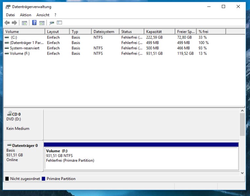Screen dimensions: 250x196
Task: Click the blue Primäre Partition legend swatch
Action: (x=43, y=179)
